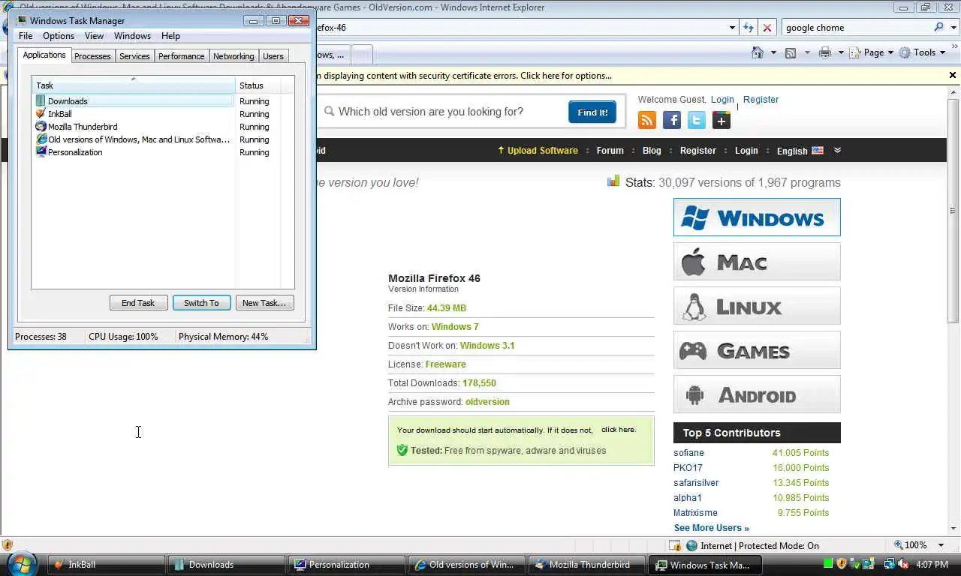The image size is (961, 576).
Task: Click the End Task button
Action: point(138,303)
